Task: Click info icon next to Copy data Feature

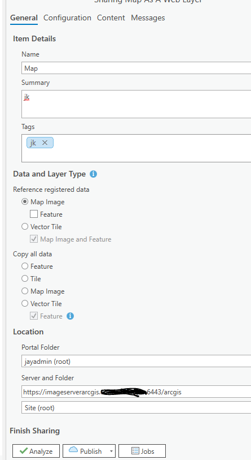Action: tap(70, 316)
